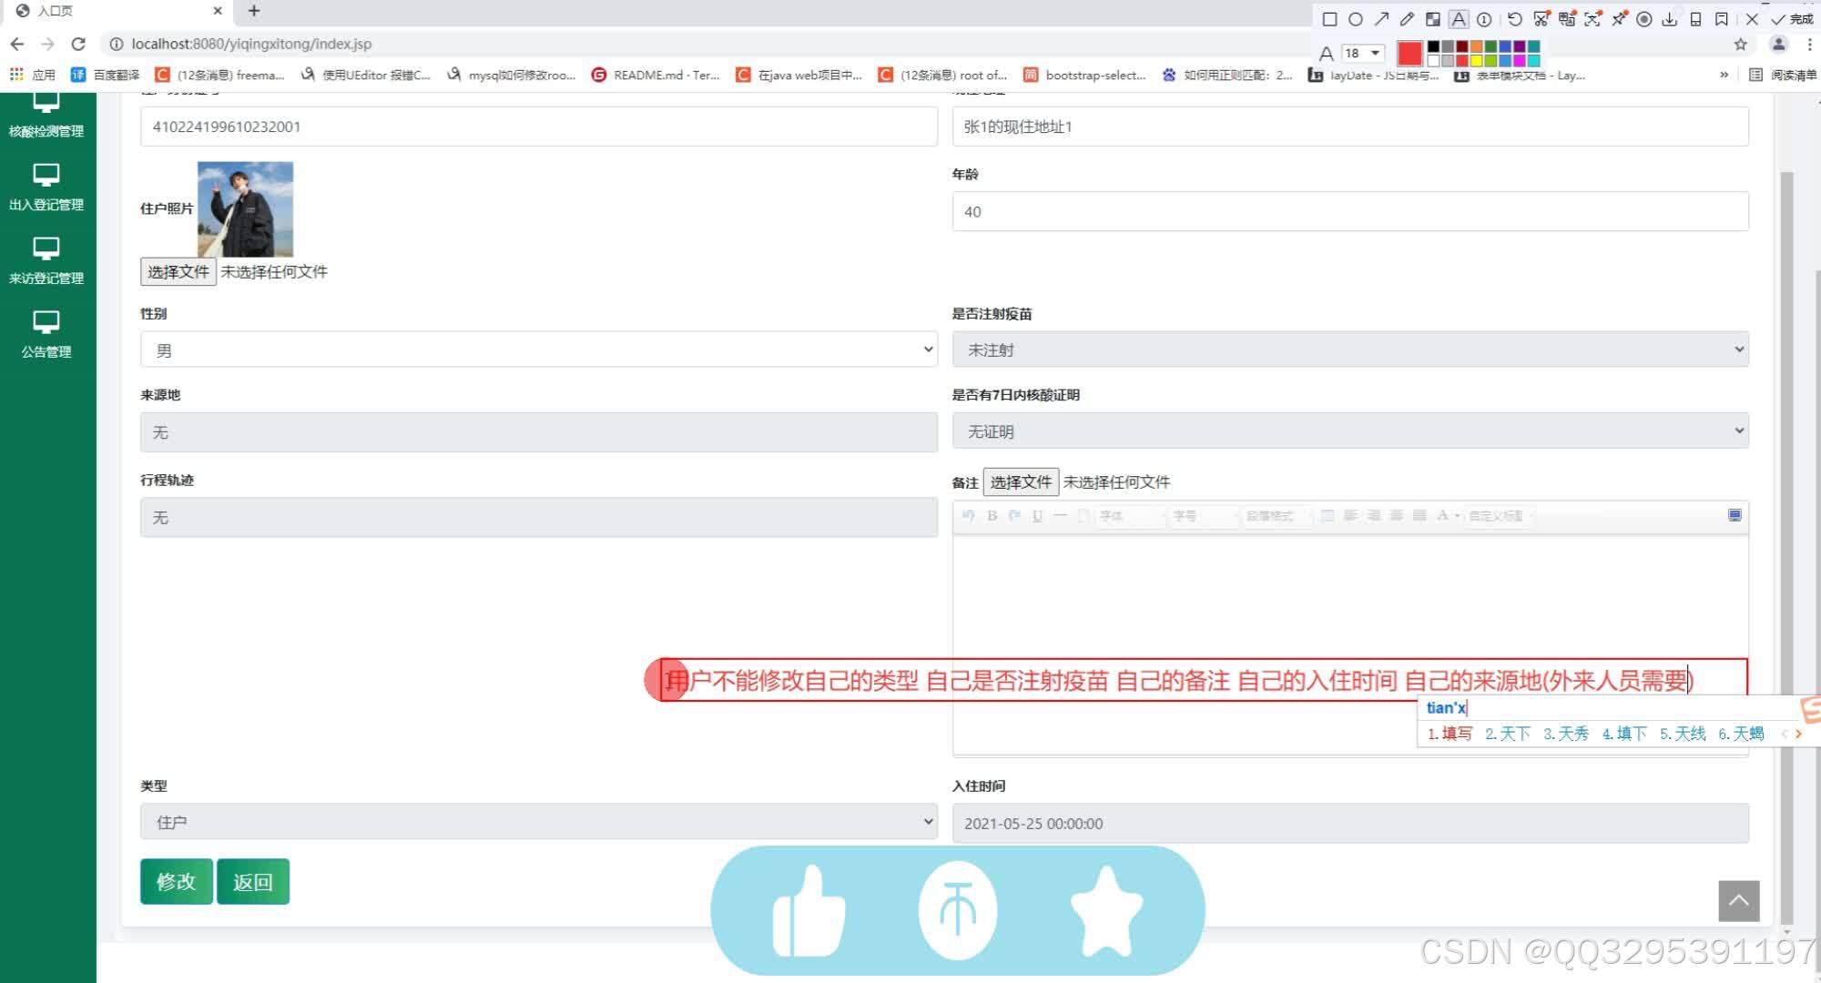Image resolution: width=1821 pixels, height=983 pixels.
Task: Pick the yellow color swatch
Action: 1477,61
